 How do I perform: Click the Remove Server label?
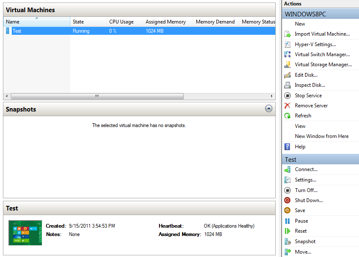(311, 106)
